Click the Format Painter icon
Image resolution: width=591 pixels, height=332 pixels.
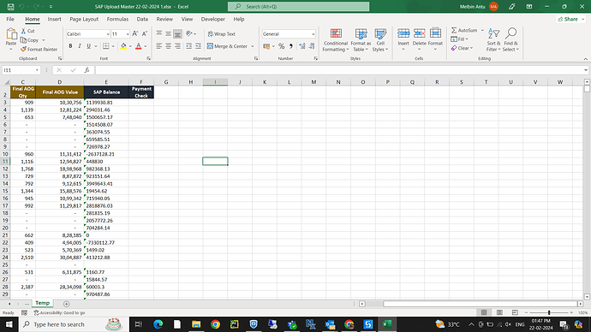(x=24, y=50)
